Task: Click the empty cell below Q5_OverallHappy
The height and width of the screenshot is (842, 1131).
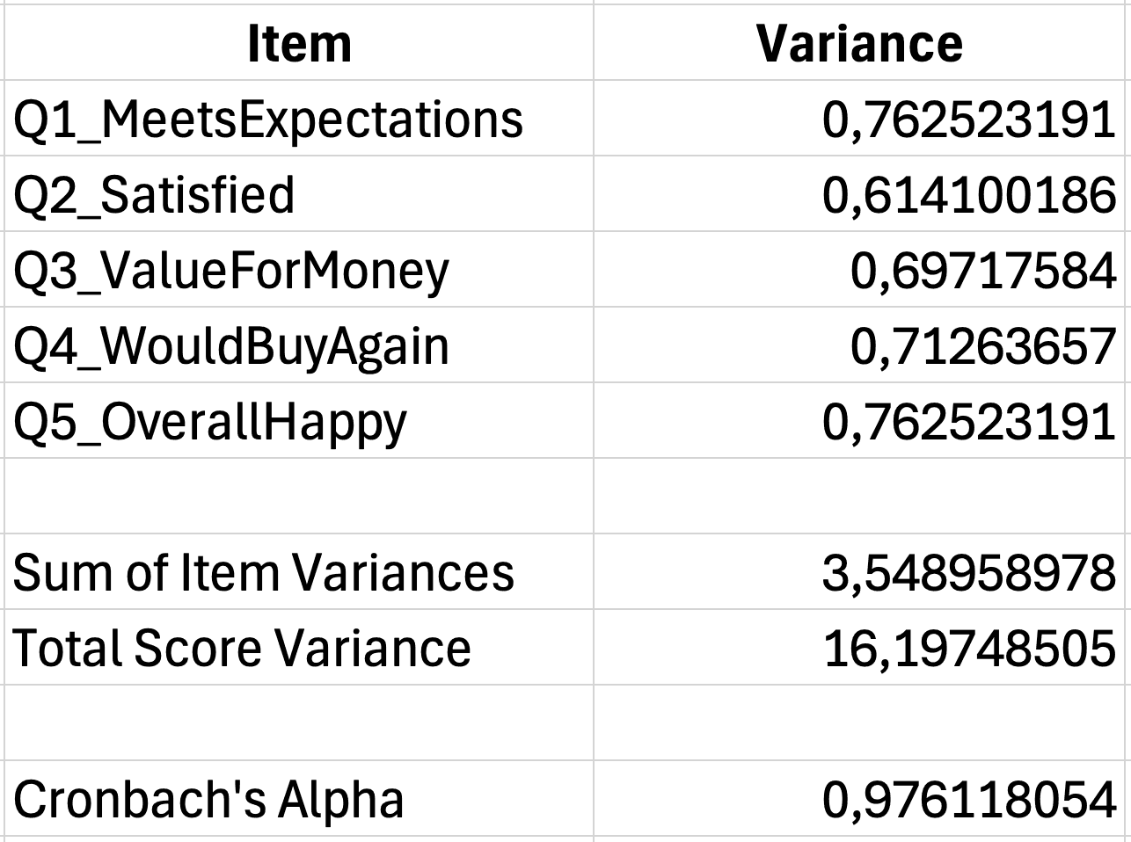Action: pyautogui.click(x=299, y=496)
